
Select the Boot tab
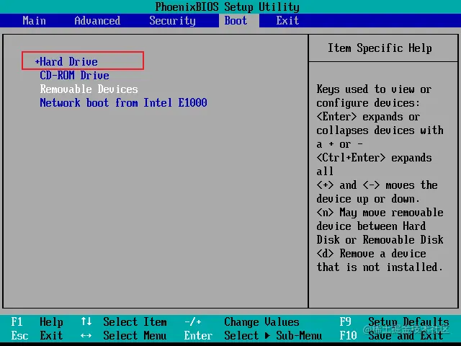(x=236, y=21)
